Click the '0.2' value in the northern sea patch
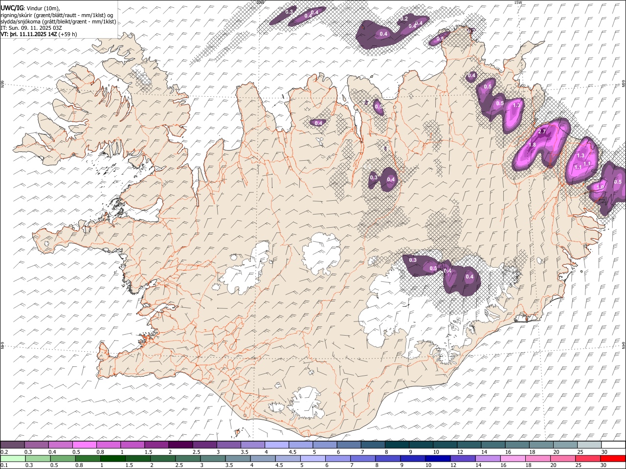 tap(404, 19)
